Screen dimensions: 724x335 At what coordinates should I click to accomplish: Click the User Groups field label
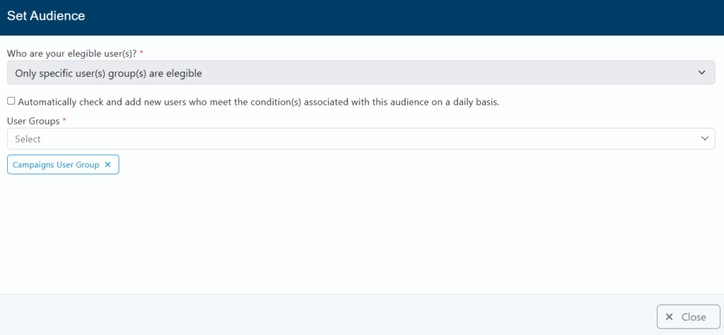[x=33, y=121]
